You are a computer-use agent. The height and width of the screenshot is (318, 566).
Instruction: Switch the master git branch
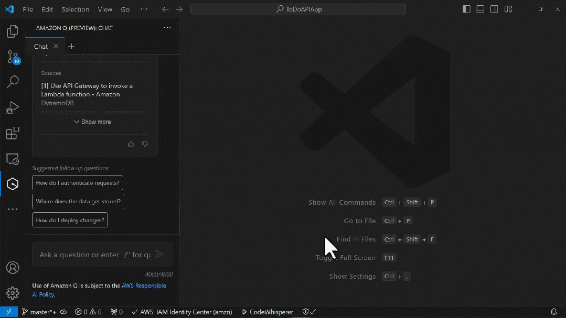pos(39,312)
